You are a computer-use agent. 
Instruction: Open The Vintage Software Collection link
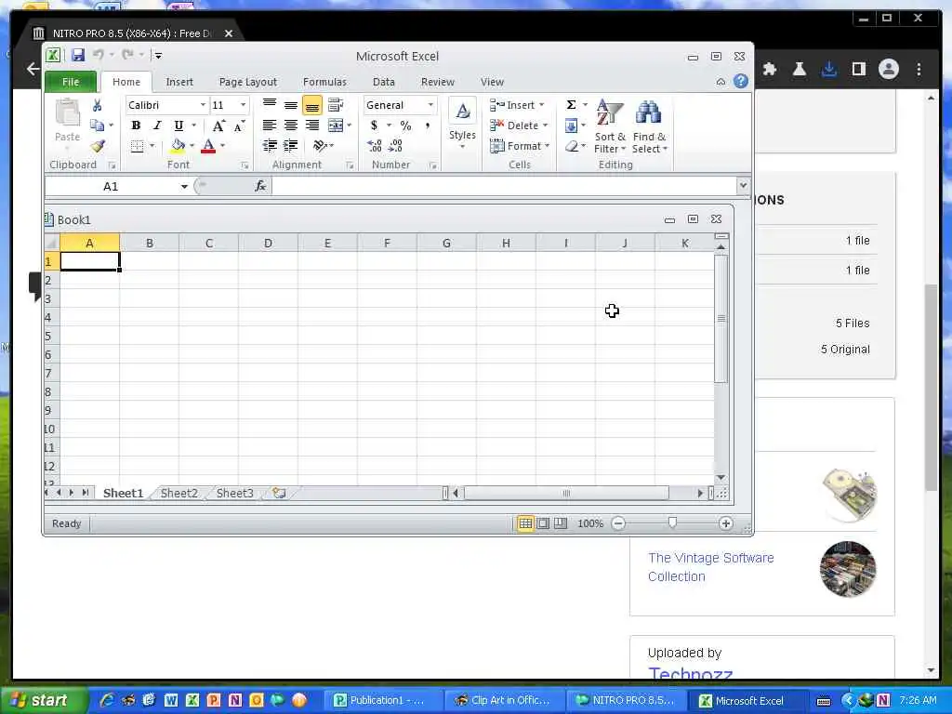710,567
